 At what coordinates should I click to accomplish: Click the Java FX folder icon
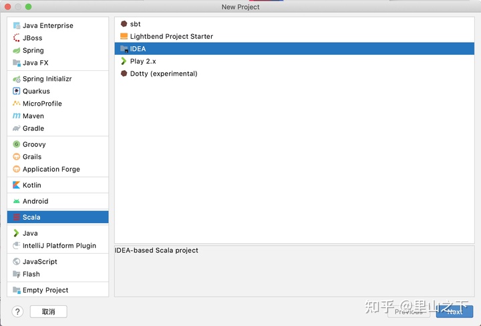click(17, 63)
